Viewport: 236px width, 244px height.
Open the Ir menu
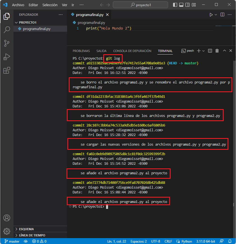coord(73,5)
